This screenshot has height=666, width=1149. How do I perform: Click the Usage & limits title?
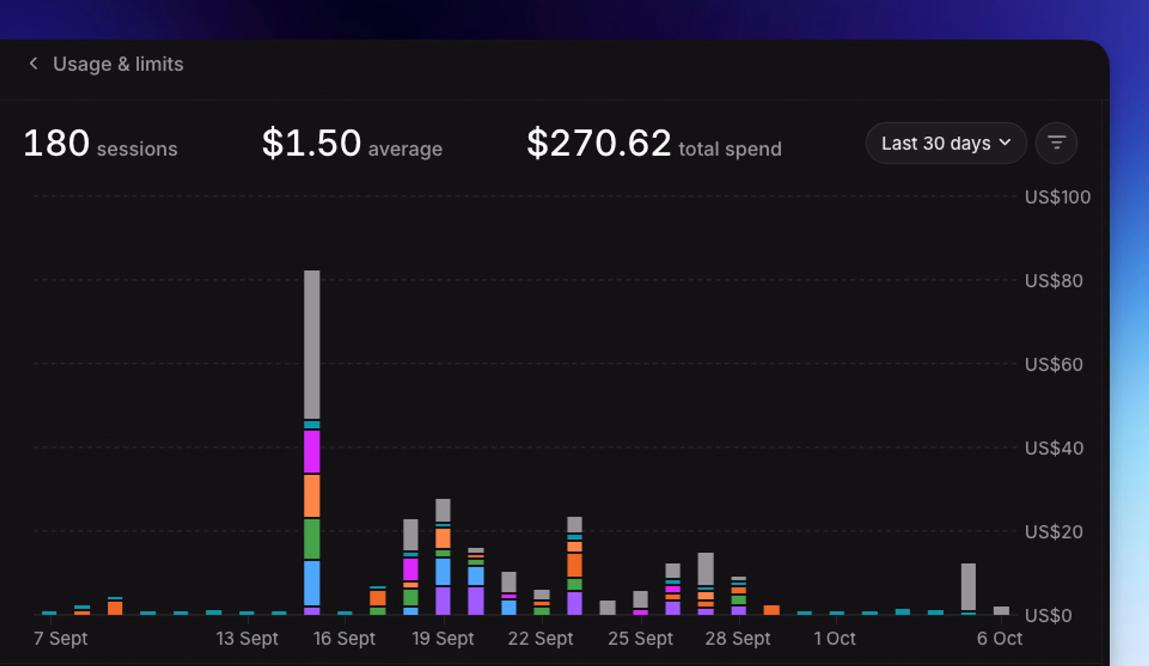pyautogui.click(x=118, y=64)
